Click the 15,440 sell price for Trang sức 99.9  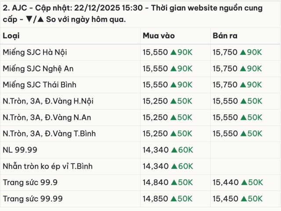point(225,182)
